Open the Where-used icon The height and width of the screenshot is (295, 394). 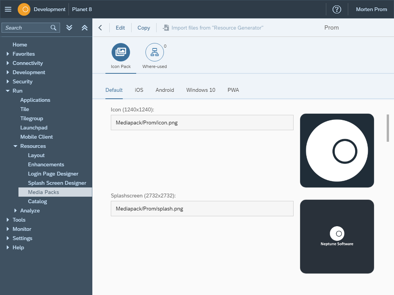155,52
